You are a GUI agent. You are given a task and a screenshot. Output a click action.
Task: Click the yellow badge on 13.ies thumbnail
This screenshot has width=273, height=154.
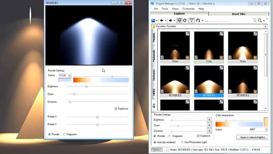pyautogui.click(x=221, y=57)
